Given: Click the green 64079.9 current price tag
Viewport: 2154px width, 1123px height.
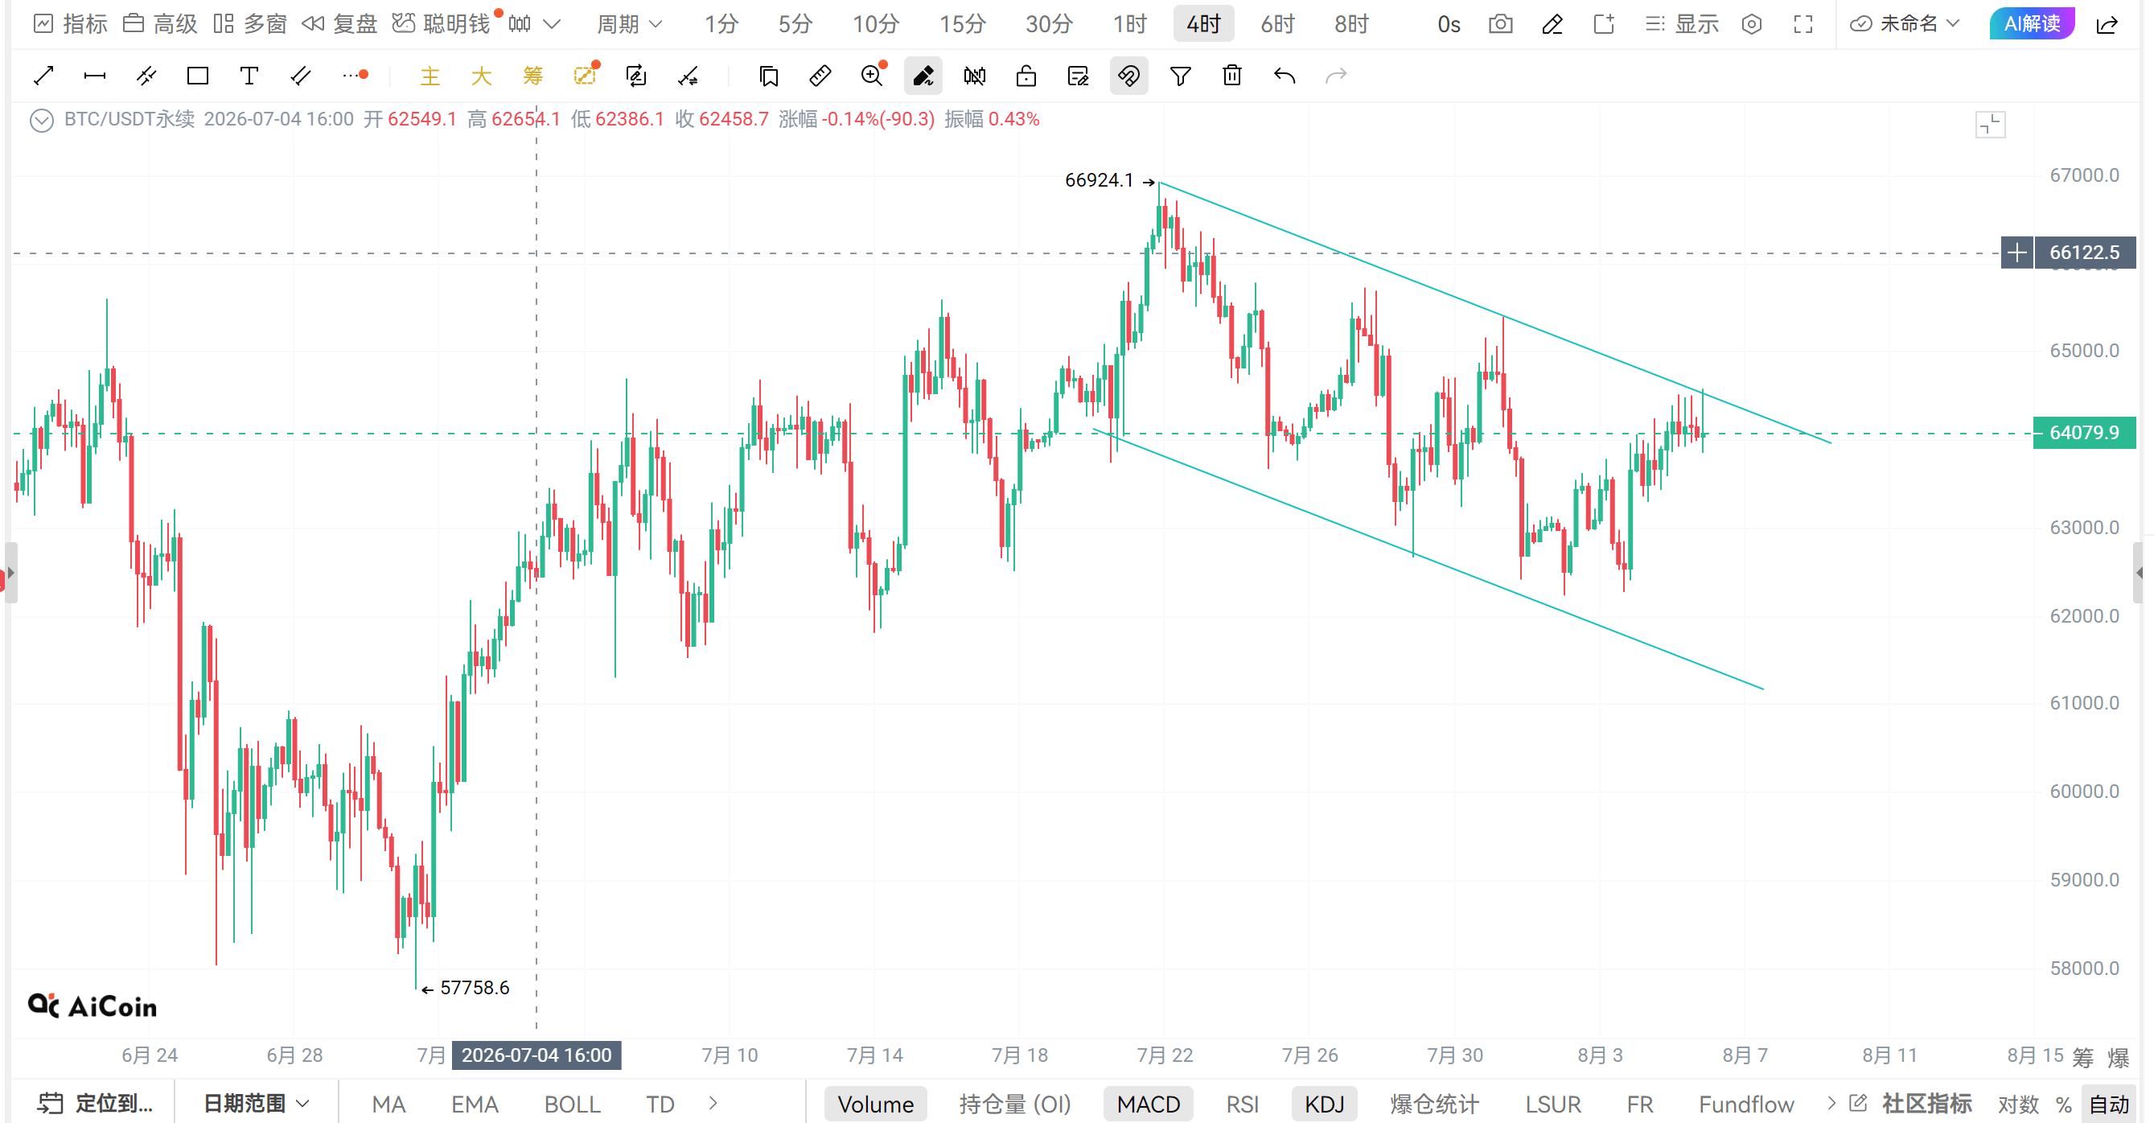Looking at the screenshot, I should click(2085, 433).
